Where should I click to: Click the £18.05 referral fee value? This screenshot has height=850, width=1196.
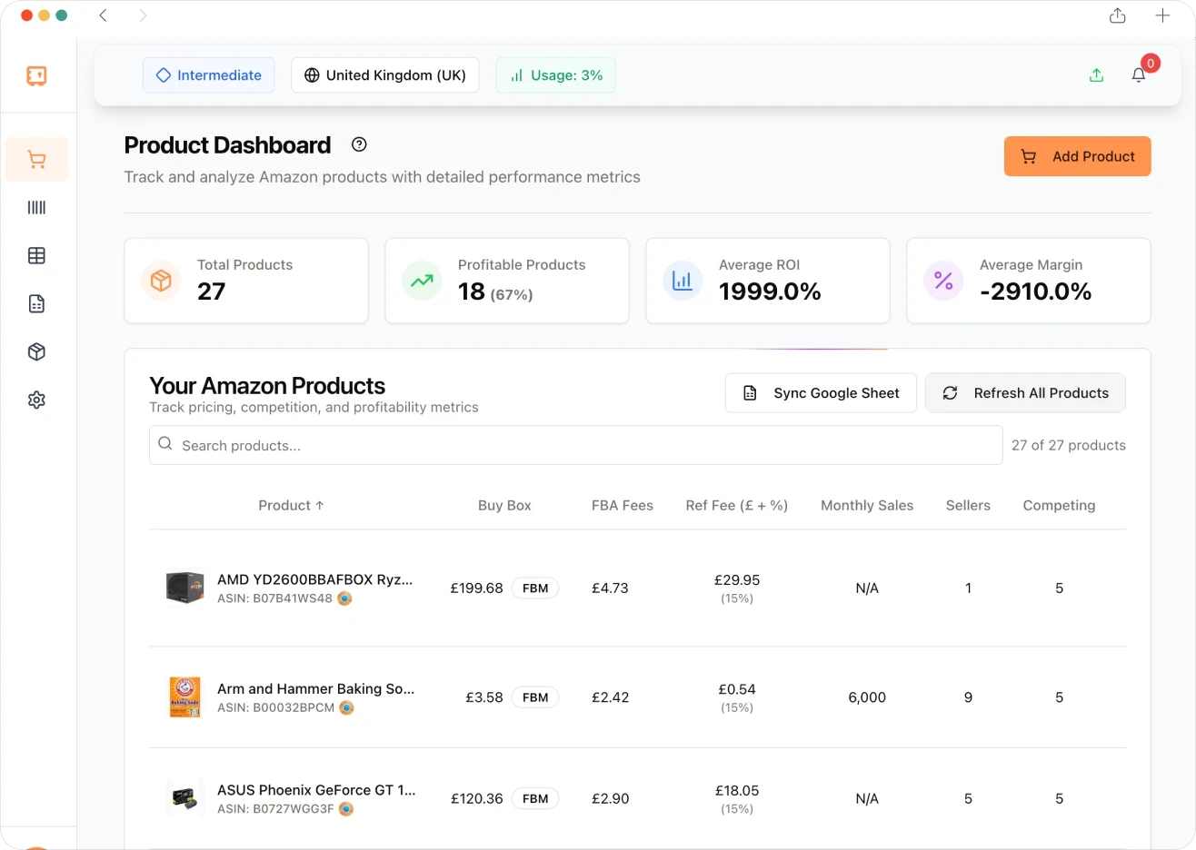(x=737, y=791)
